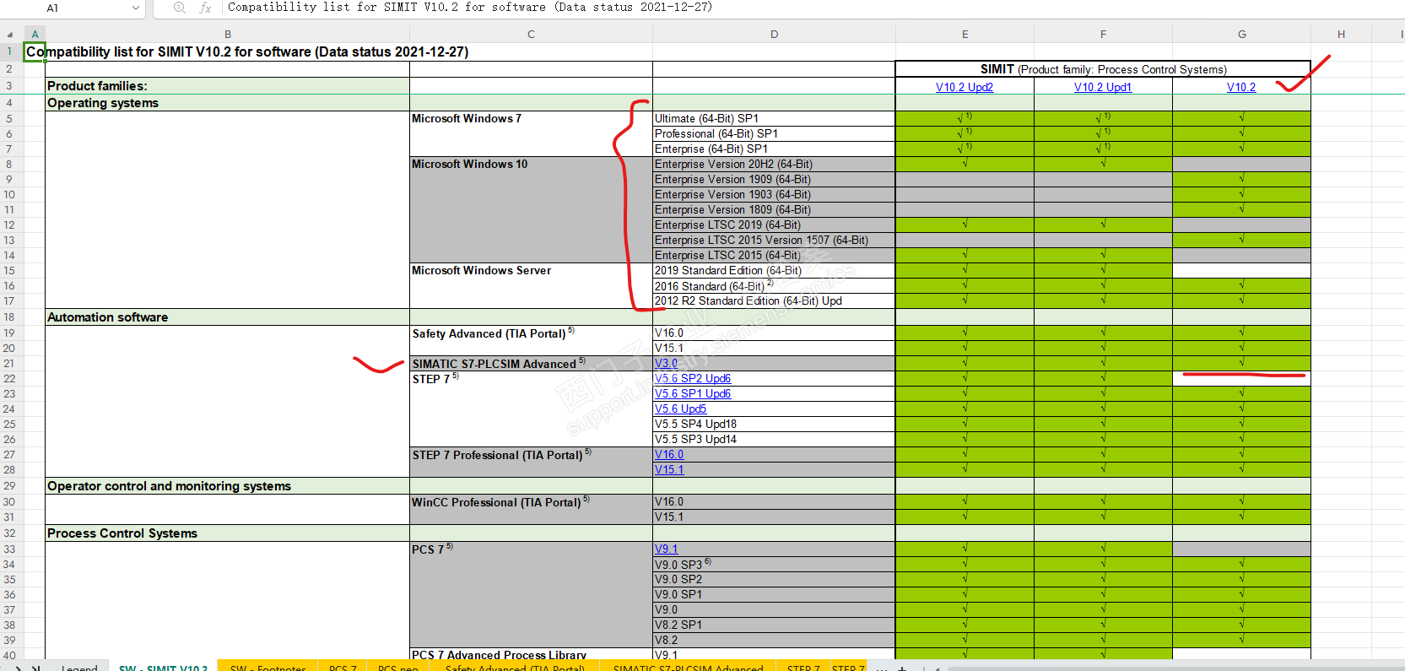Select the 'Operating systems' section cell
The height and width of the screenshot is (671, 1405).
tap(228, 103)
